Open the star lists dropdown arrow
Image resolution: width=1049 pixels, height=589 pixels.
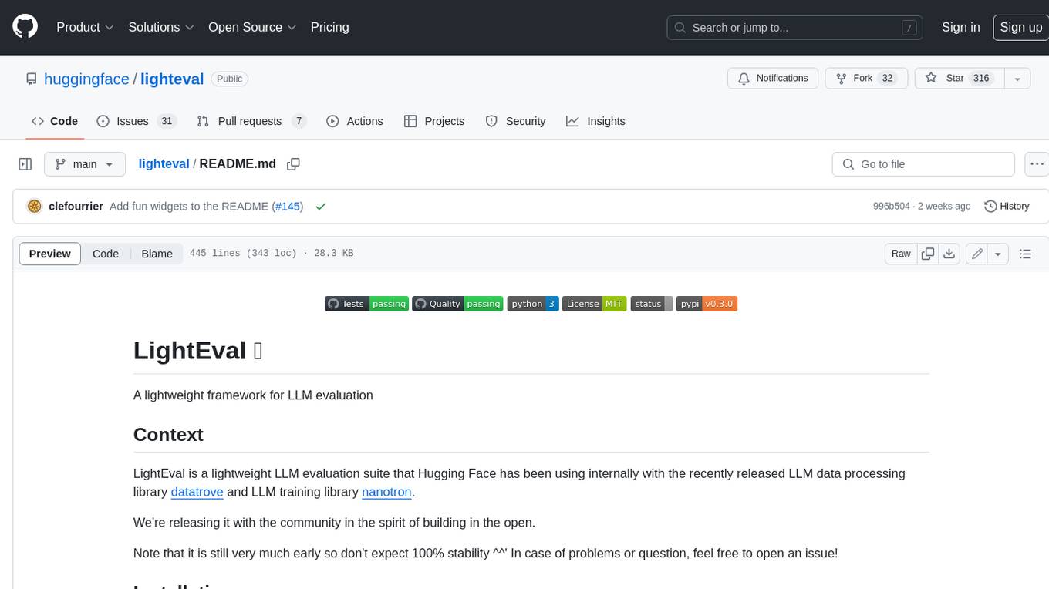(1017, 78)
